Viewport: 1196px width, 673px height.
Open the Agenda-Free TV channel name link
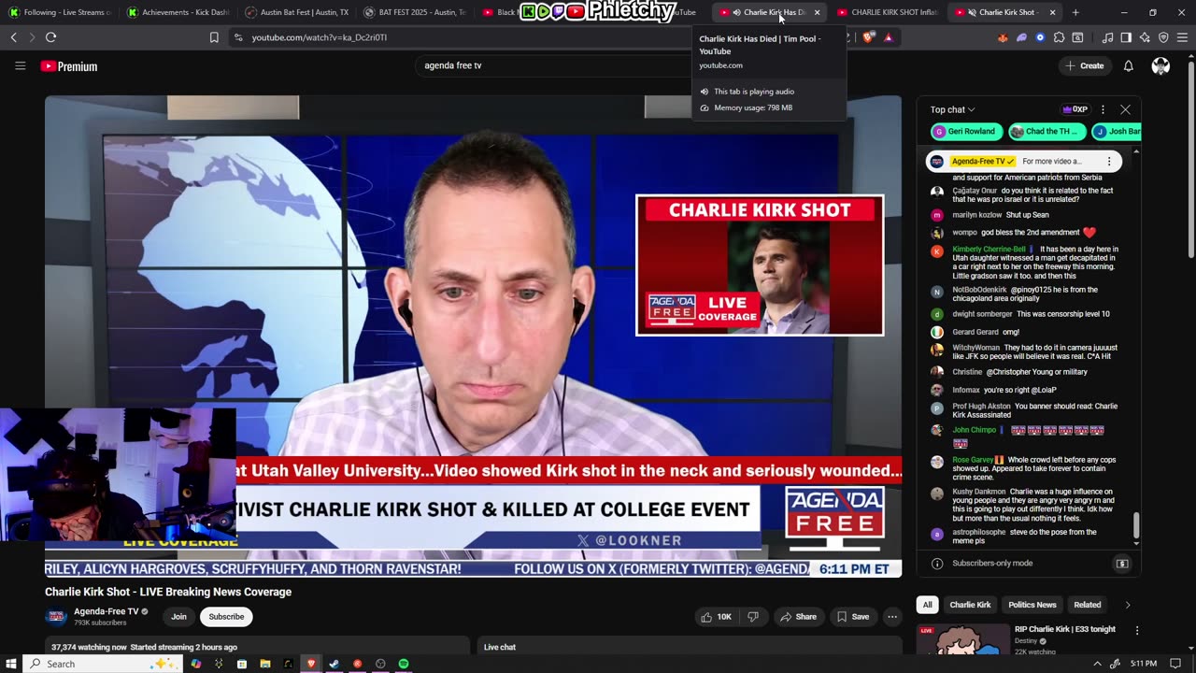point(107,611)
